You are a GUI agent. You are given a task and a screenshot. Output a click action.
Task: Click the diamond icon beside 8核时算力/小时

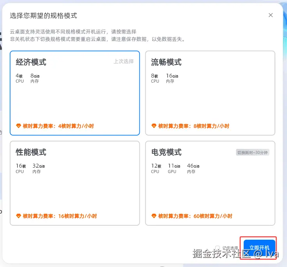pos(154,126)
